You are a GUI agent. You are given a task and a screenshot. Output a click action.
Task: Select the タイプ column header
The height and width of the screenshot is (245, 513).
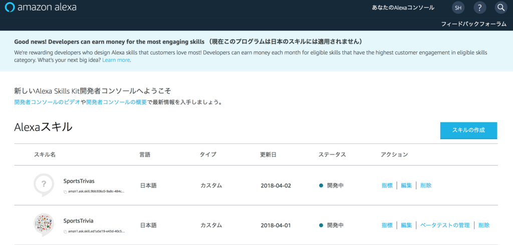click(208, 154)
